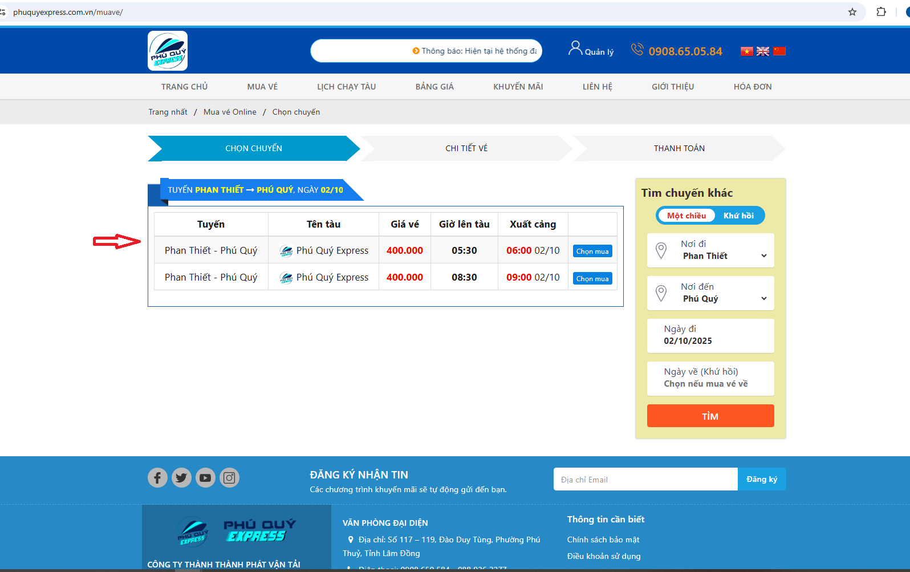Open the Twitter social icon
Image resolution: width=910 pixels, height=572 pixels.
tap(181, 477)
